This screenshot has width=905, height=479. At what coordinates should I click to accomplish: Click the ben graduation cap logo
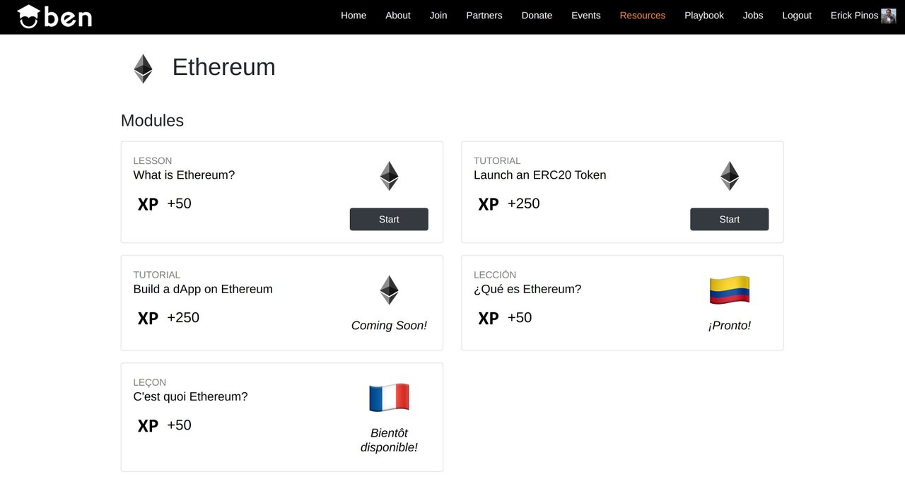pos(54,16)
